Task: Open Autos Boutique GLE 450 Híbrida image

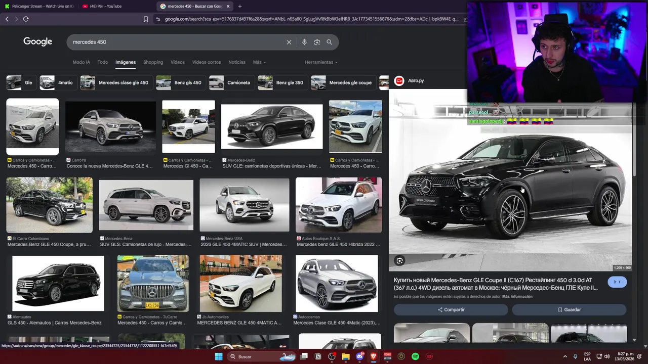Action: pos(339,205)
